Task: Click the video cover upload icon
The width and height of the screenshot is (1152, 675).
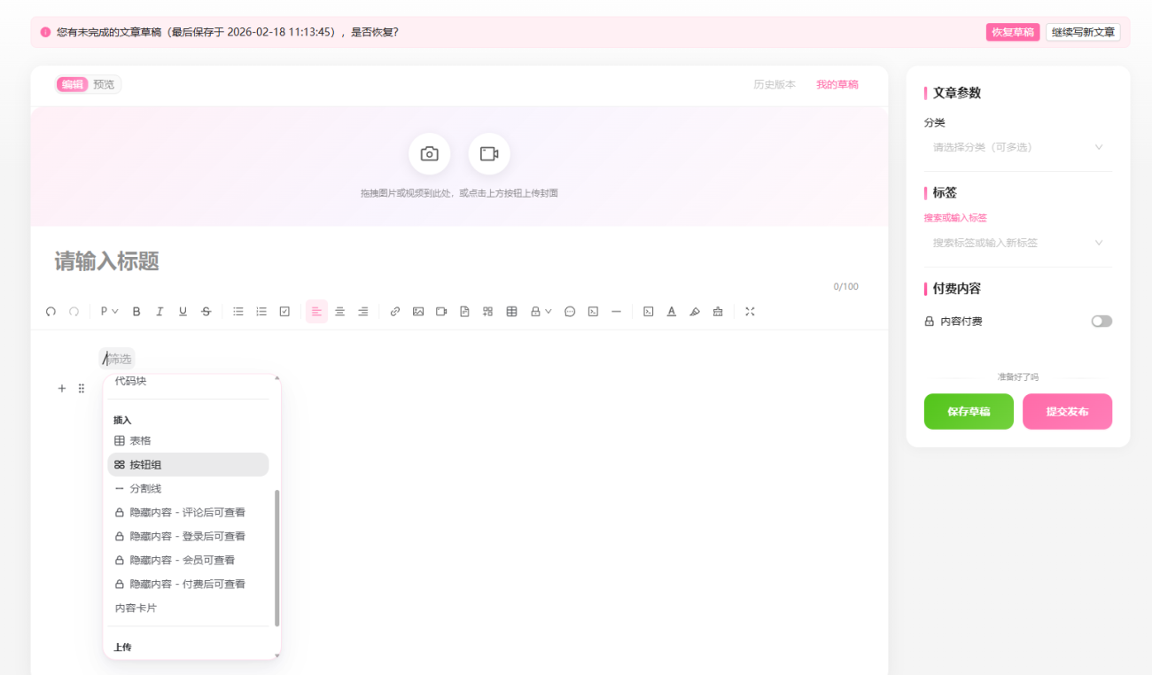Action: 488,154
